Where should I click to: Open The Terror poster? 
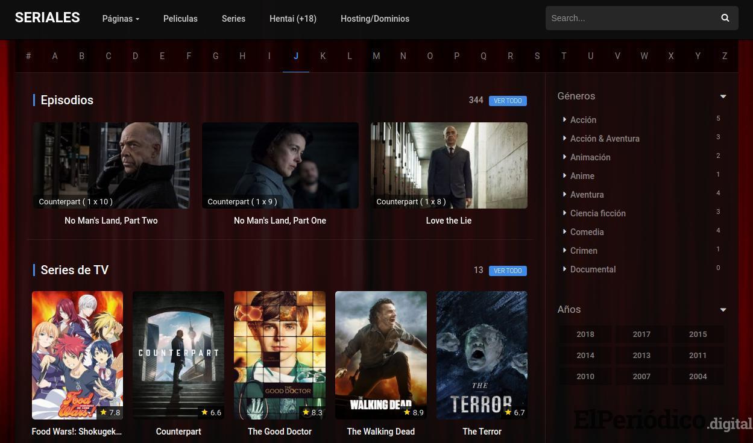click(x=482, y=355)
